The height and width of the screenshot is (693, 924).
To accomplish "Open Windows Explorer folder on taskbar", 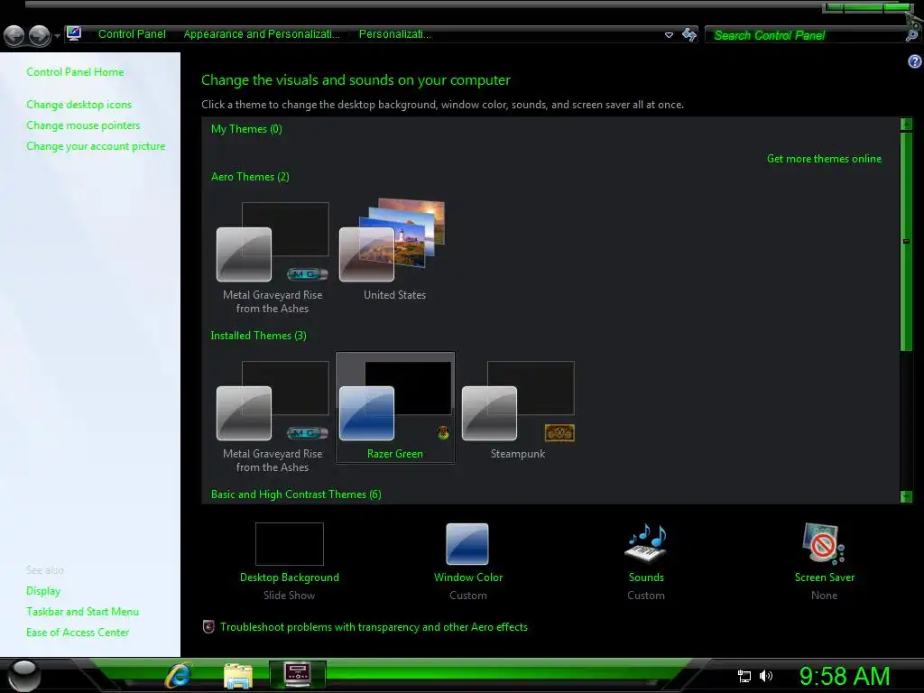I will coord(238,676).
